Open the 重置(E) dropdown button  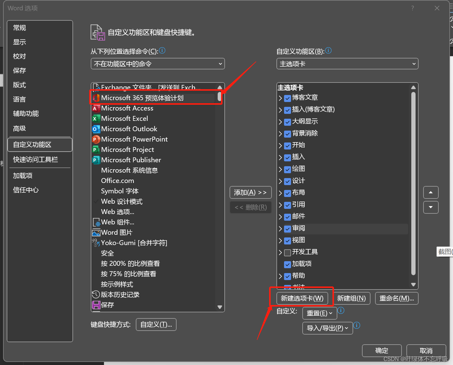click(x=320, y=313)
